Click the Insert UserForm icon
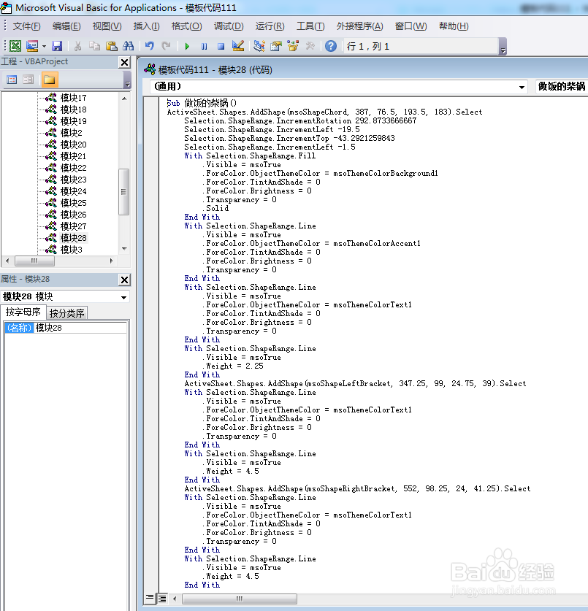Screen dimensions: 588x611 32,46
